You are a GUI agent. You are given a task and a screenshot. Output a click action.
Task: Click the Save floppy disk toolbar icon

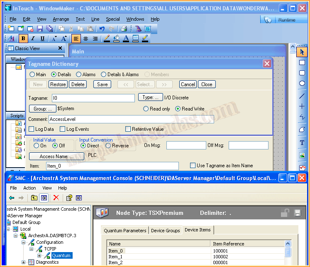tap(40, 29)
